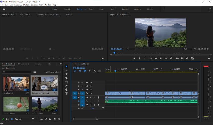Select the Track Select Forward tool

pos(66,70)
